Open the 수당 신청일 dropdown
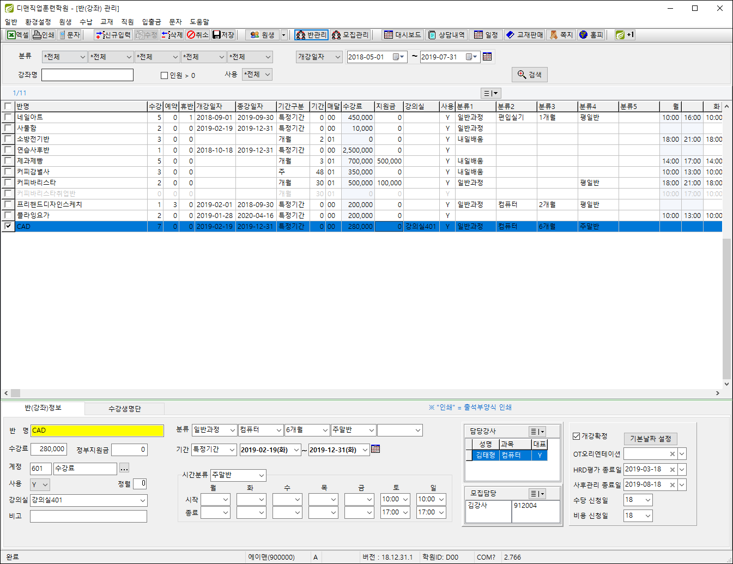Viewport: 733px width, 564px height. pos(638,500)
